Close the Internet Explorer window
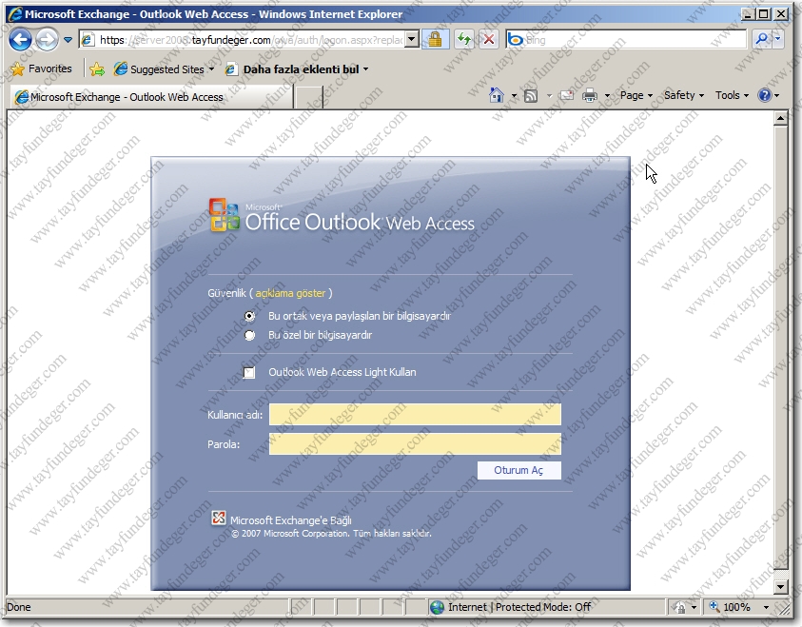This screenshot has height=627, width=802. click(x=781, y=14)
